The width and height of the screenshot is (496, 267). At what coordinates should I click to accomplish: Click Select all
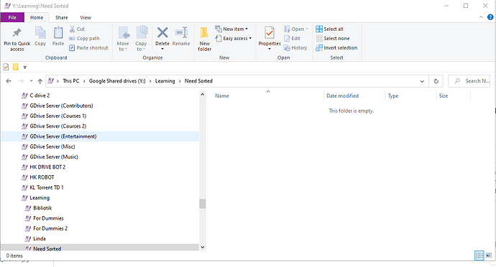click(329, 29)
